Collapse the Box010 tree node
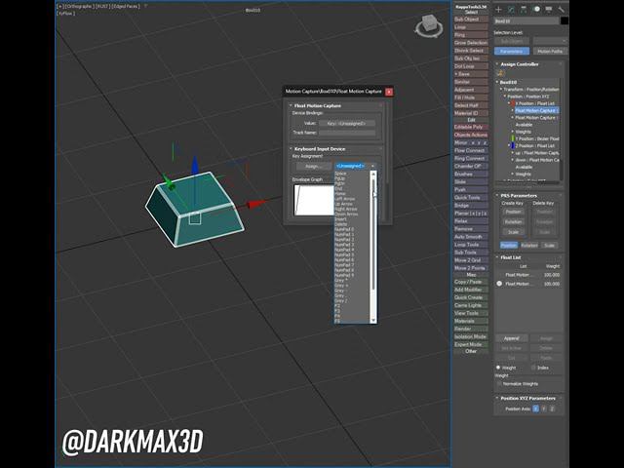Viewport: 624px width, 468px height. tap(497, 82)
